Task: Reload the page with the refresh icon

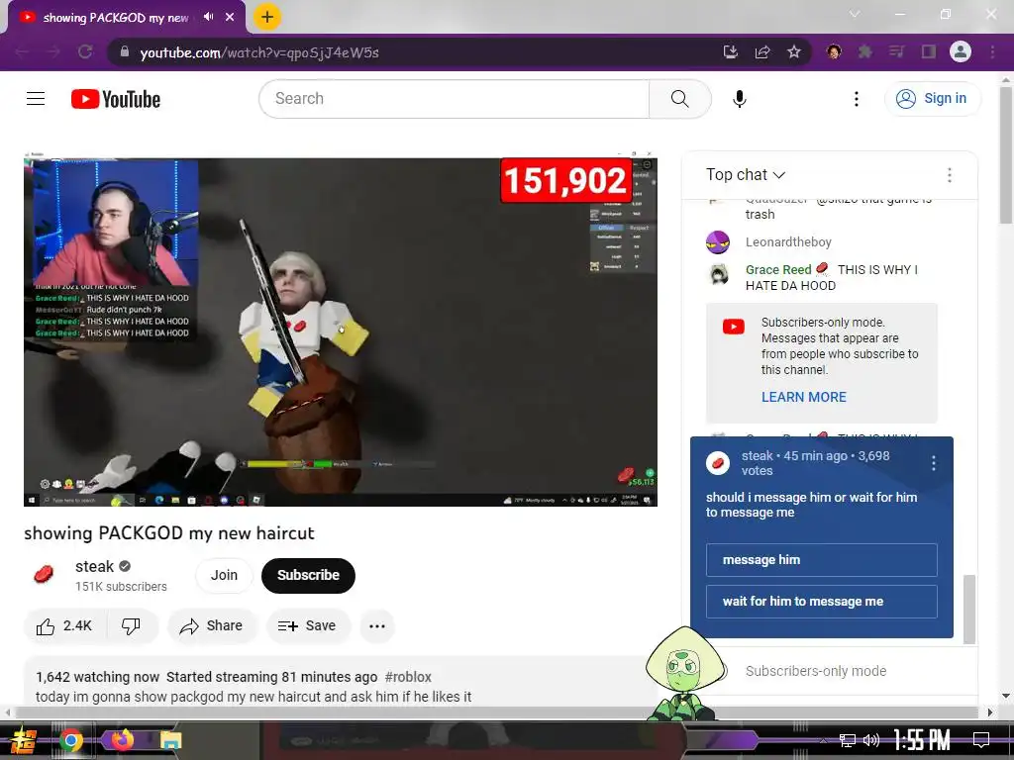Action: click(x=85, y=51)
